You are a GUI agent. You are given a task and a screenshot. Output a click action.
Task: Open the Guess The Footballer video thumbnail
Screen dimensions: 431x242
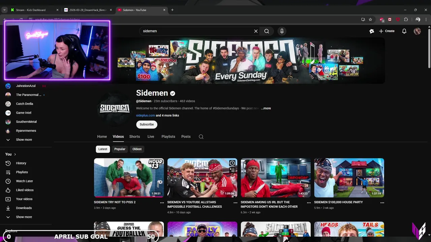point(129,229)
